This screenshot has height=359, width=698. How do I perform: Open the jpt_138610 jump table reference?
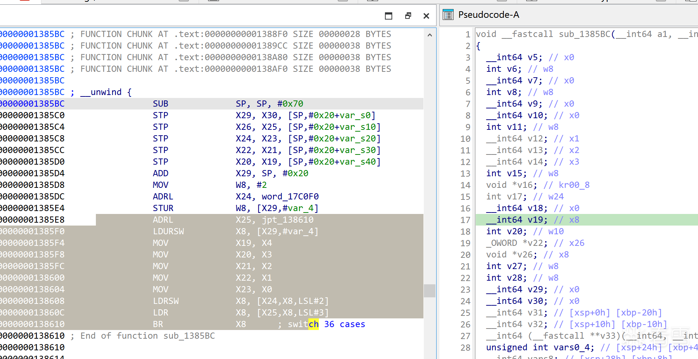pyautogui.click(x=288, y=220)
